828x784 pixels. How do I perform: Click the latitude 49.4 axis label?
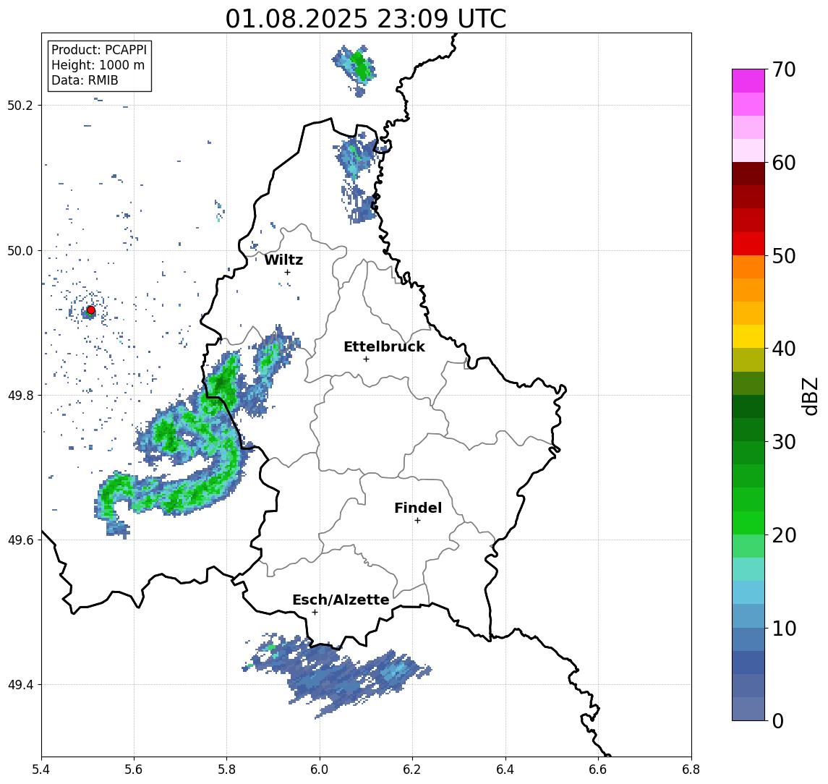click(20, 685)
